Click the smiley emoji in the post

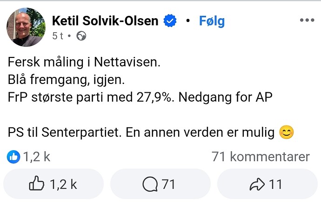coord(288,133)
